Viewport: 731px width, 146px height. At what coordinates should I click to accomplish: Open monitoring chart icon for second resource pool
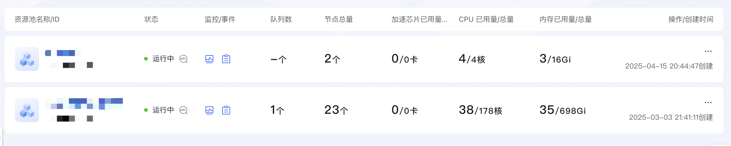(x=209, y=110)
